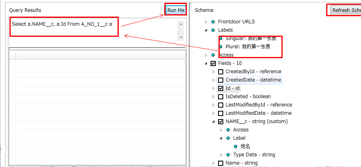This screenshot has height=167, width=361.
Task: Click the Type Data bullet icon
Action: [x=228, y=155]
